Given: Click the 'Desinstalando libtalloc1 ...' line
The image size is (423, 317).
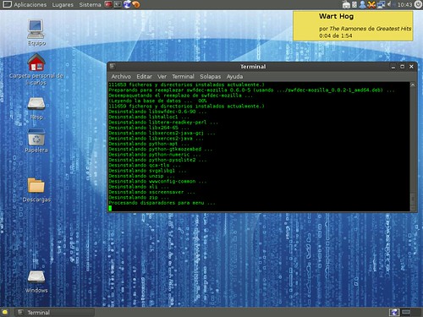Looking at the screenshot, I should pos(149,117).
